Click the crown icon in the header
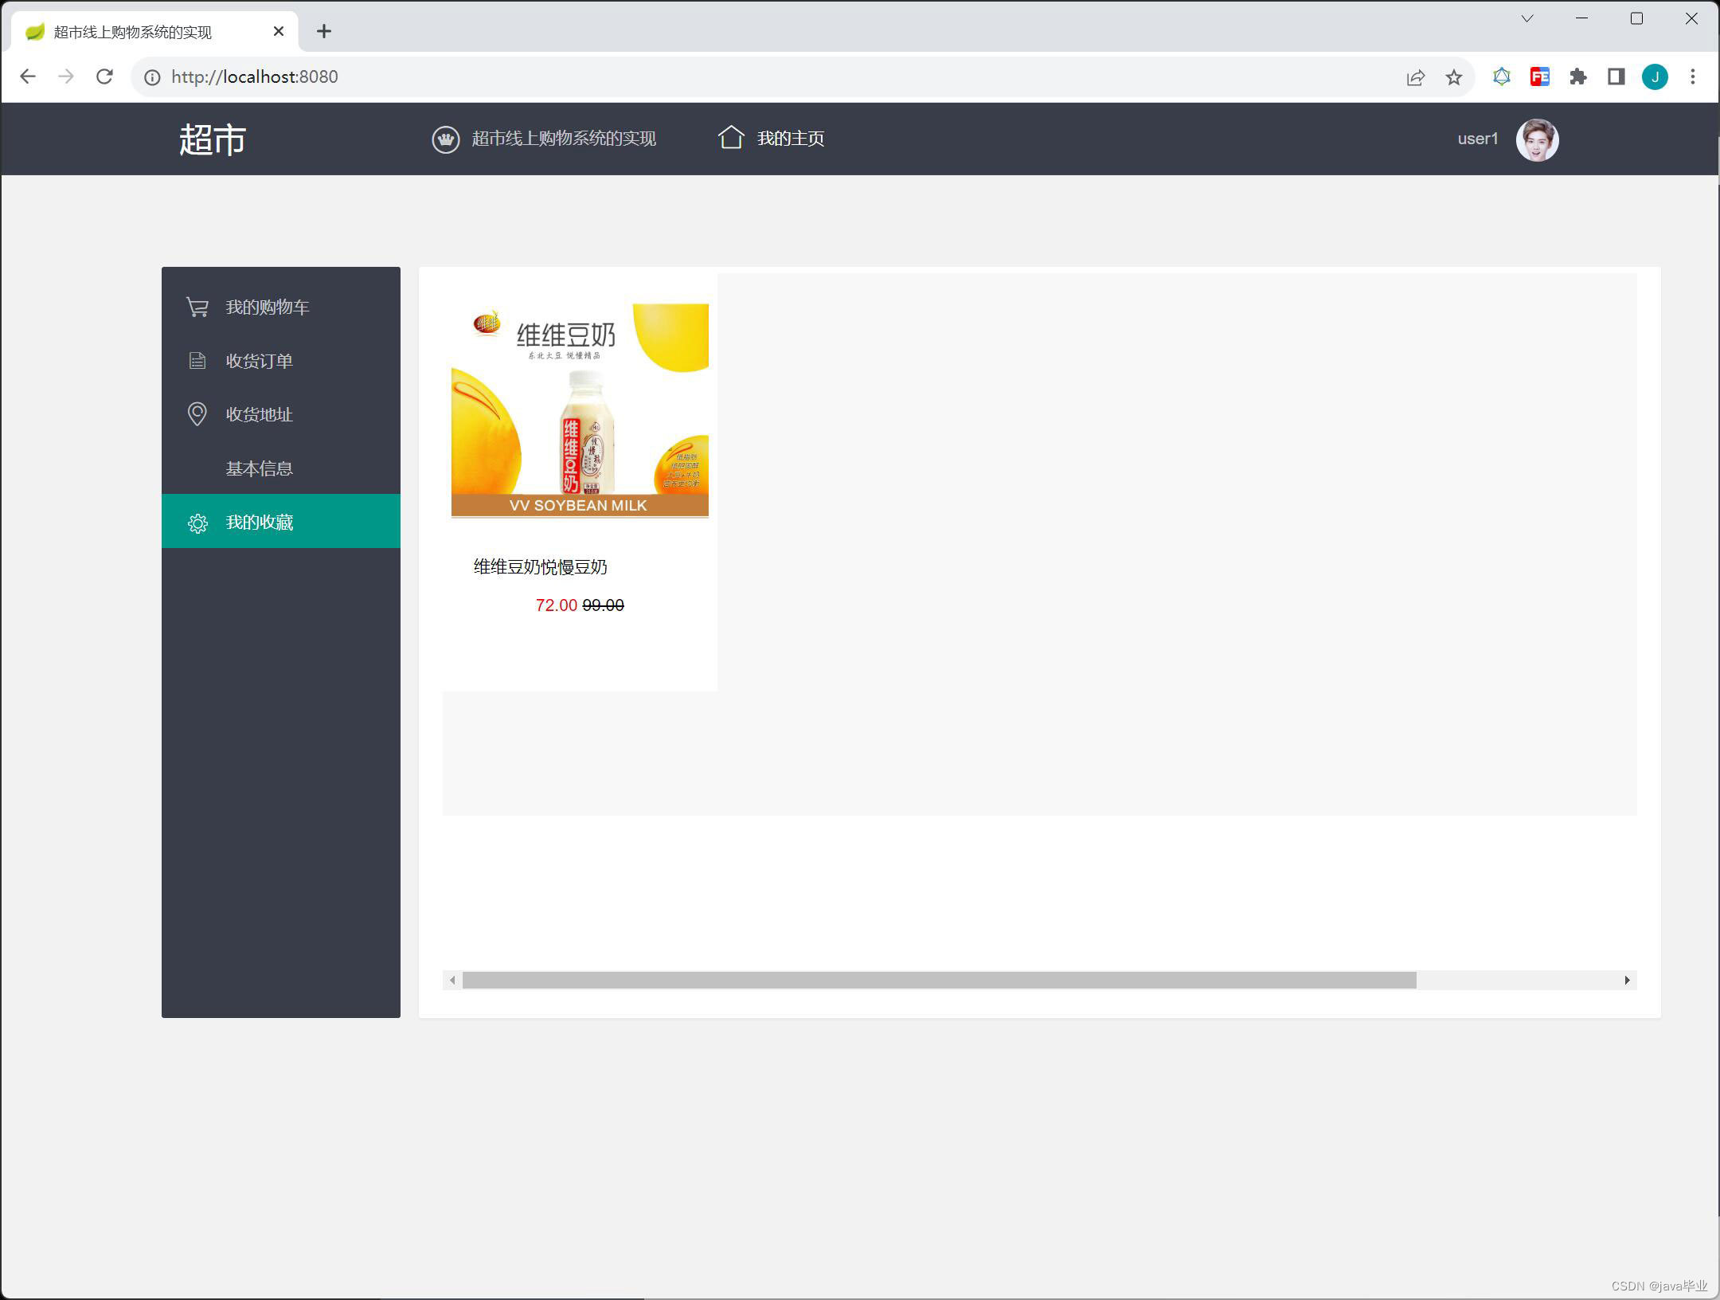Screen dimensions: 1720x1300 tap(445, 139)
